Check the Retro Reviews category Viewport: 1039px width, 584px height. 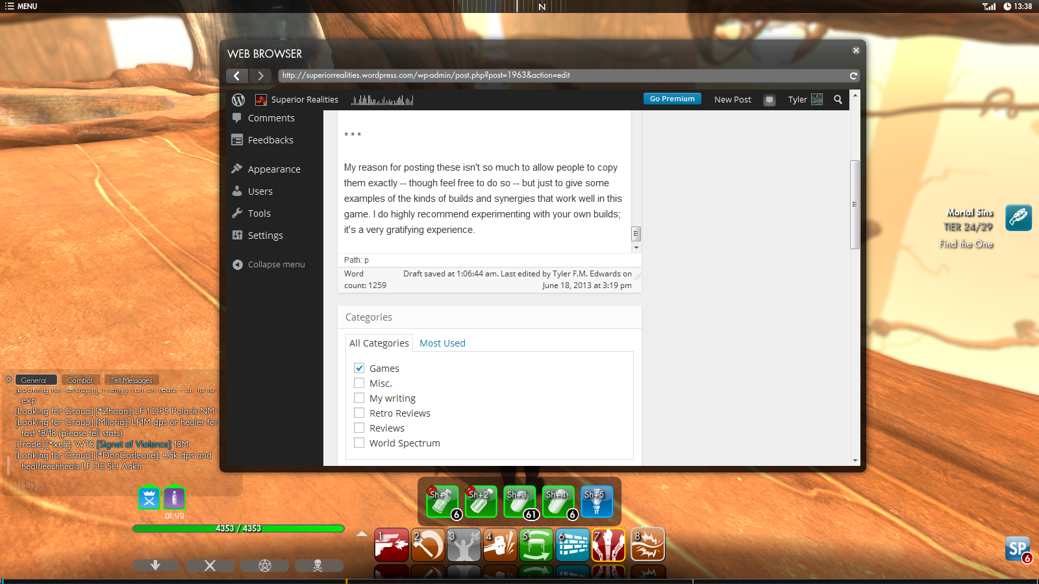(359, 413)
